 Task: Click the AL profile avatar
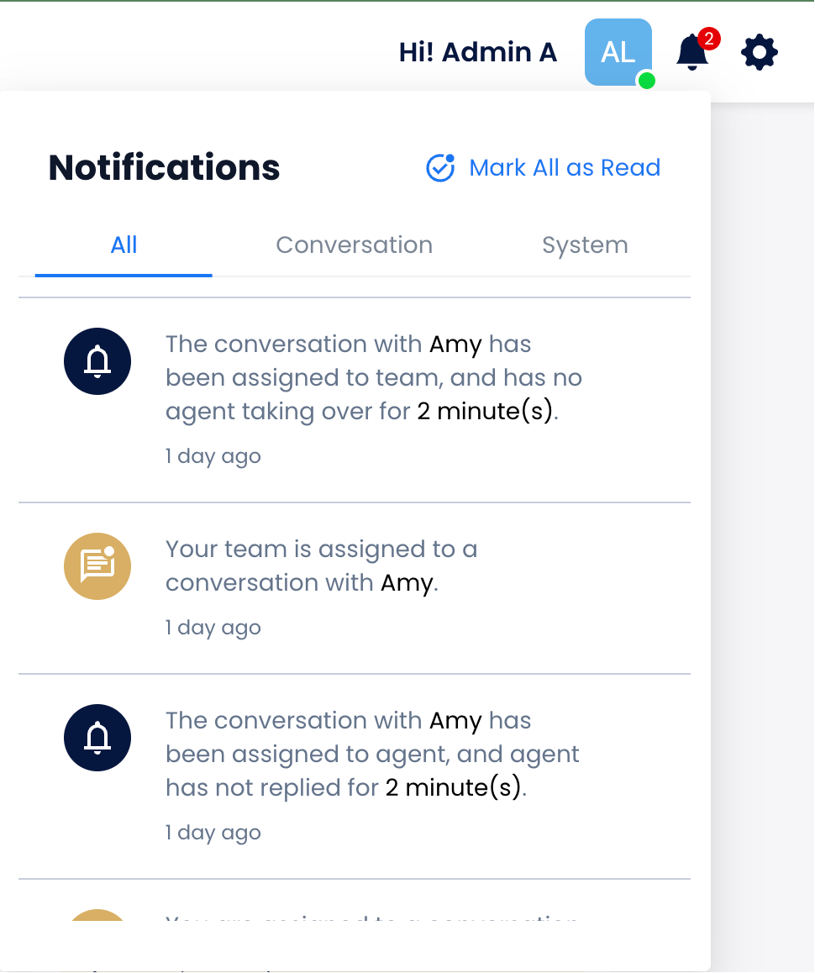618,52
